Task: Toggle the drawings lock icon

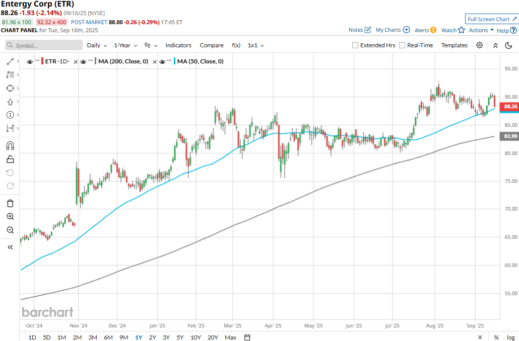Action: coord(10,159)
